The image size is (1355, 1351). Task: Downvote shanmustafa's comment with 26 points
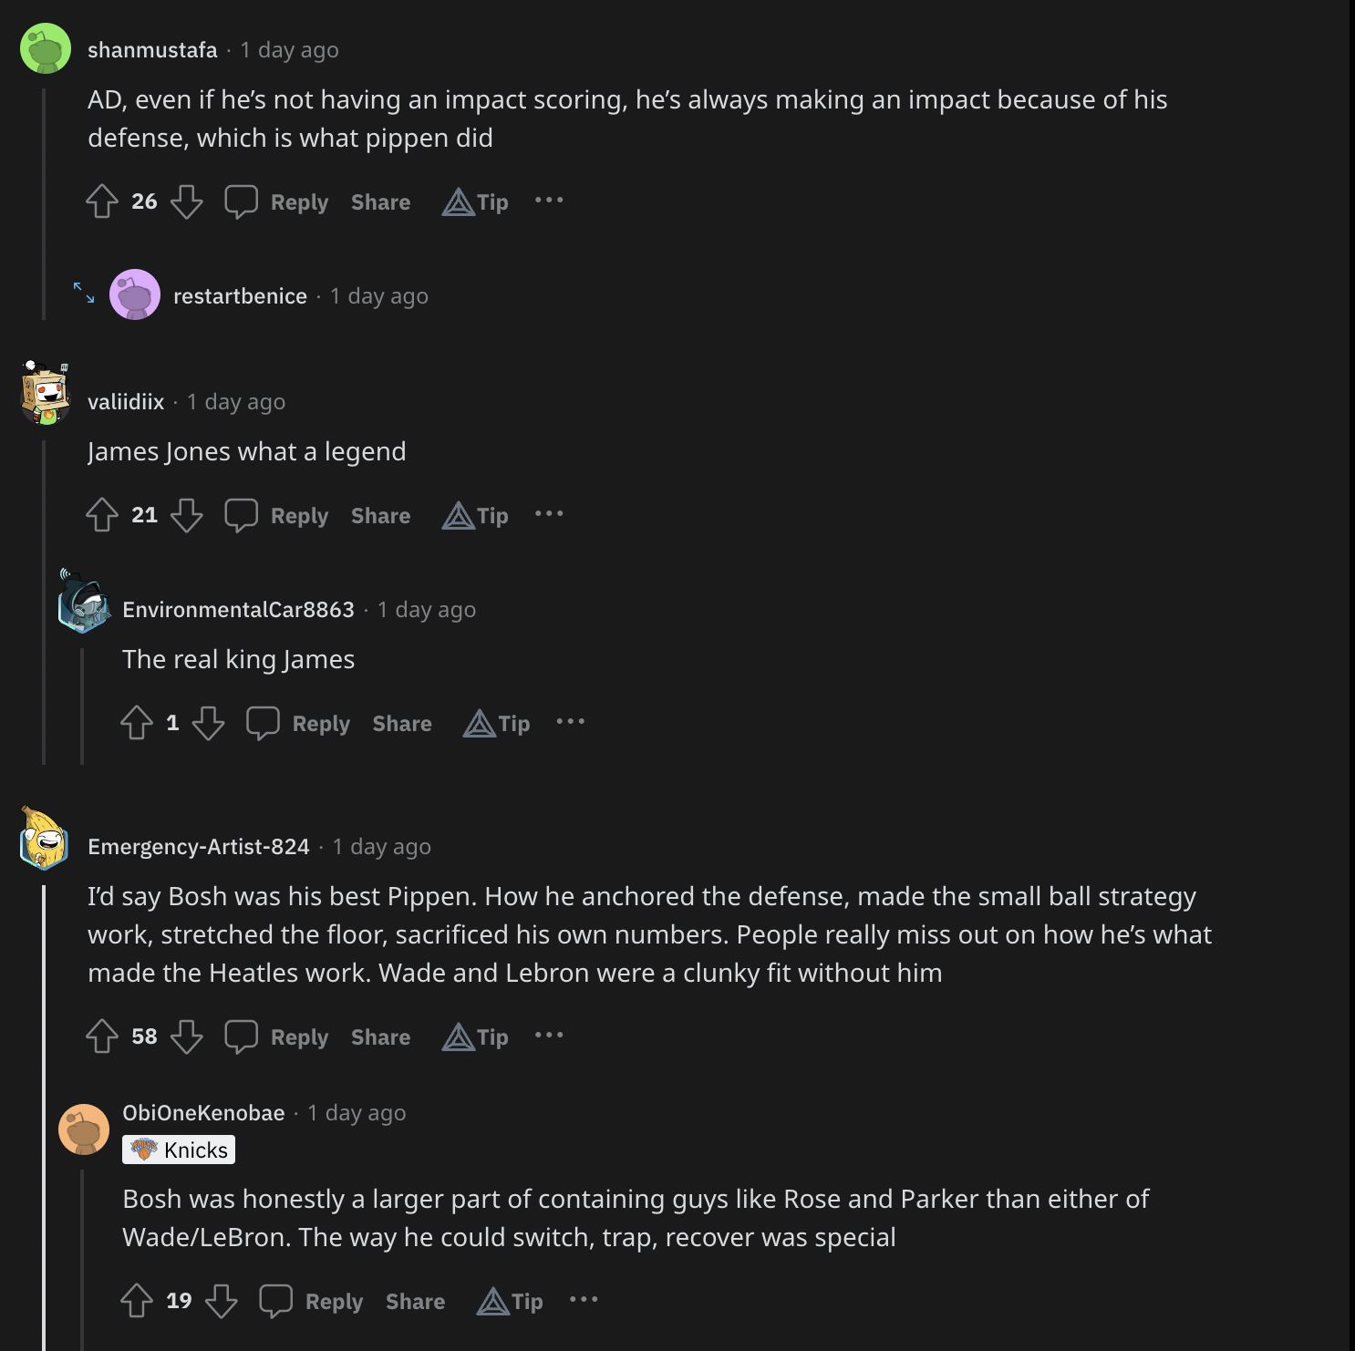(x=187, y=201)
